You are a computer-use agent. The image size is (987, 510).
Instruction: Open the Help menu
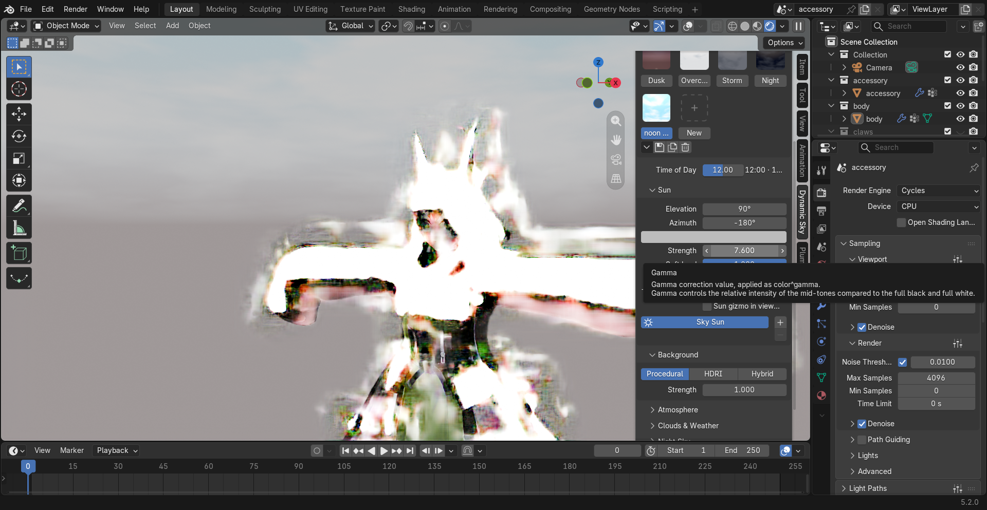141,9
